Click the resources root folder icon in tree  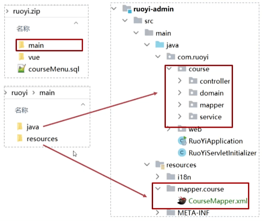(x=160, y=165)
